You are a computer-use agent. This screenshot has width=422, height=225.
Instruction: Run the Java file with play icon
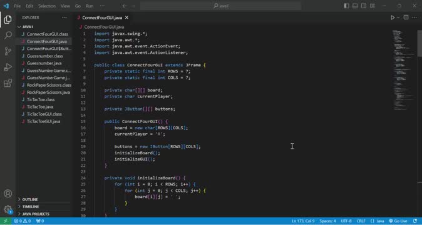click(x=393, y=17)
